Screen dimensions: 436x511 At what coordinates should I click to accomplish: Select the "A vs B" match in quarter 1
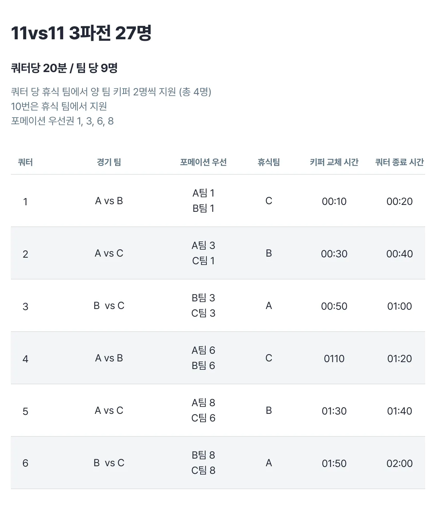(x=109, y=201)
